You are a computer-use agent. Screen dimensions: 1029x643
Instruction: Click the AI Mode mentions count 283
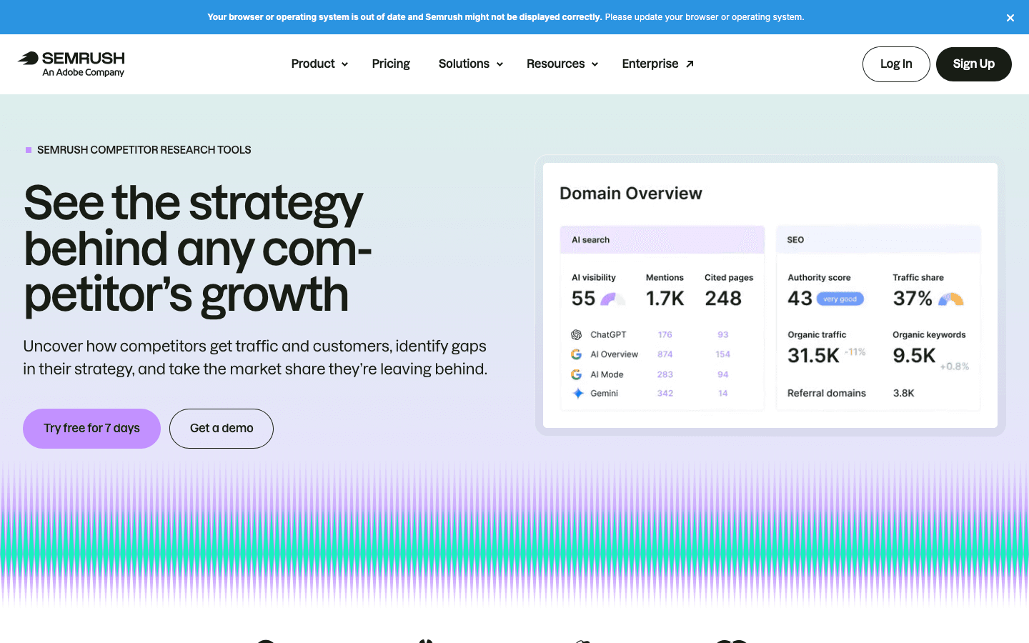(x=665, y=374)
